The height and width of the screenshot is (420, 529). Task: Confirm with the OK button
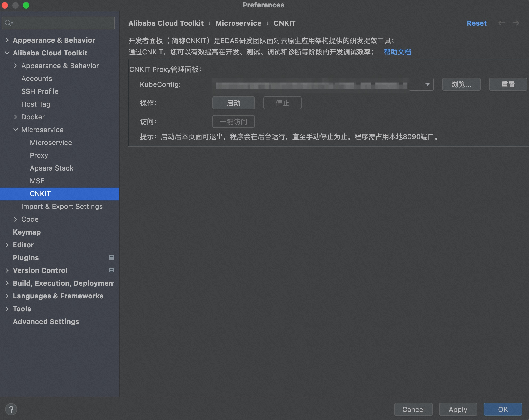tap(503, 409)
